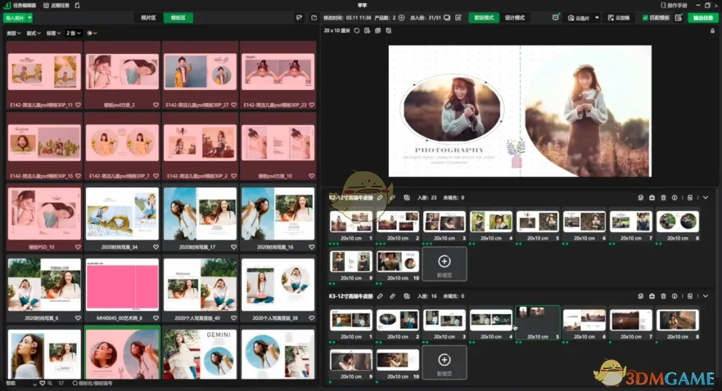
Task: Enable 套版模式 mode
Action: [x=483, y=18]
